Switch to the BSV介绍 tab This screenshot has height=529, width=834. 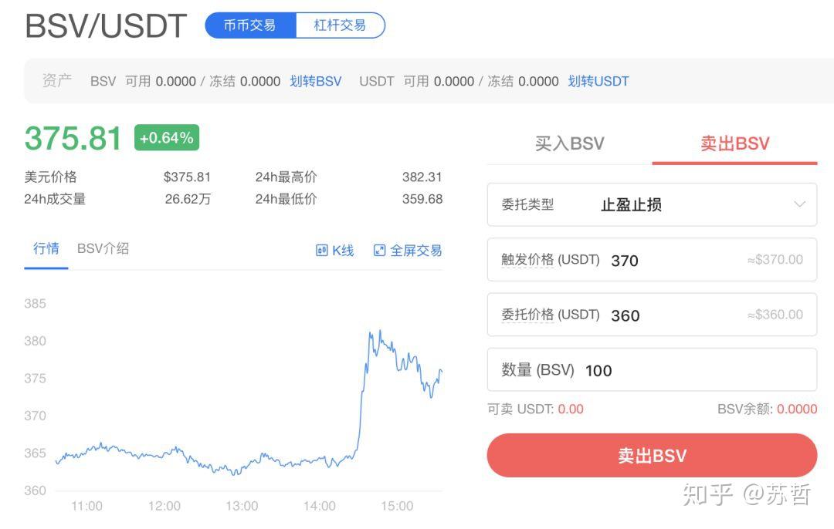pos(103,249)
